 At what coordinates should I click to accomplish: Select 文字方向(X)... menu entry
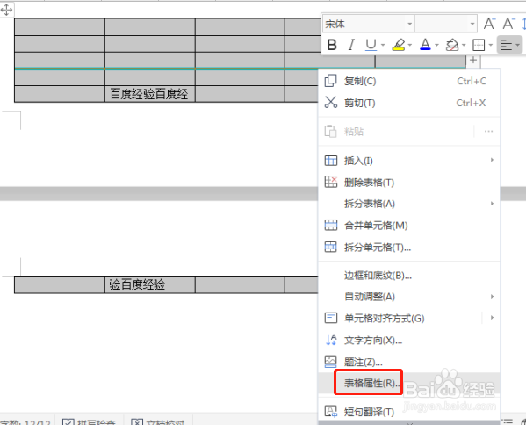tap(409, 341)
